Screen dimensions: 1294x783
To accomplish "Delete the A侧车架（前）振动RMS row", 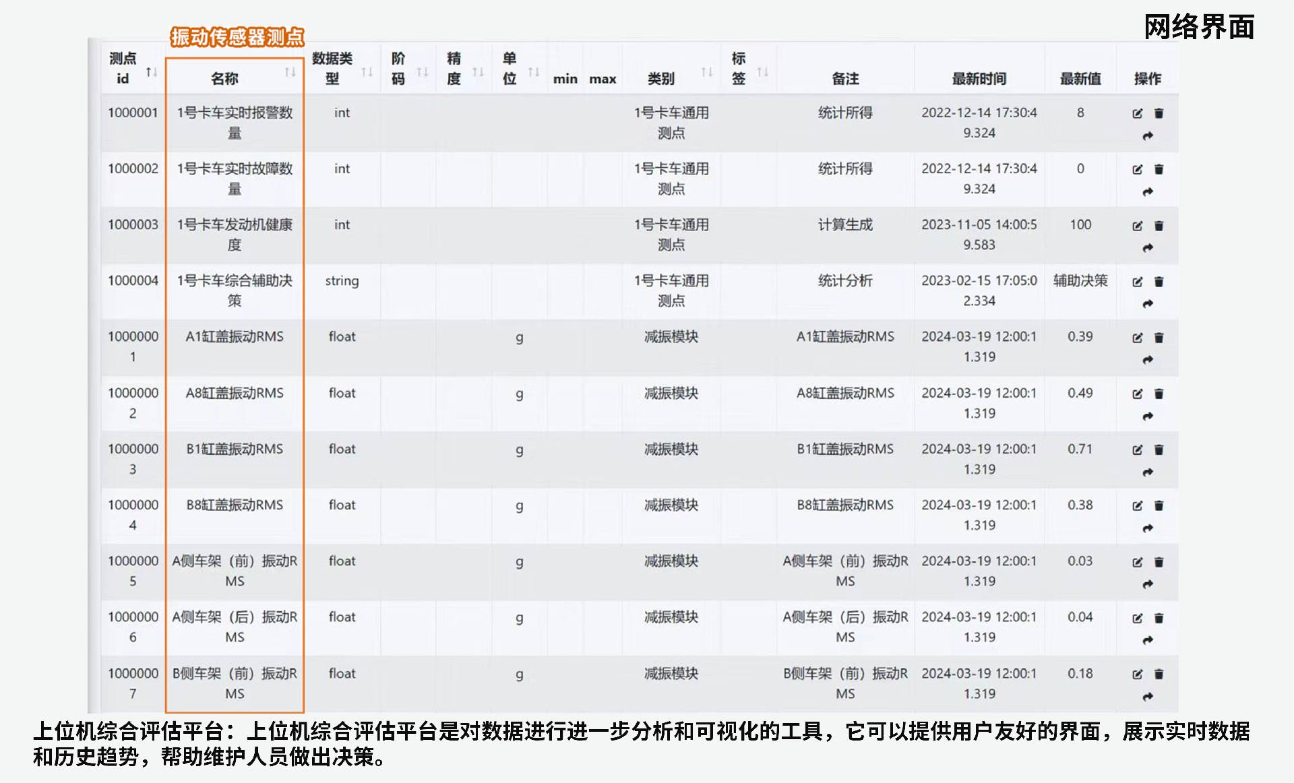I will [x=1159, y=562].
